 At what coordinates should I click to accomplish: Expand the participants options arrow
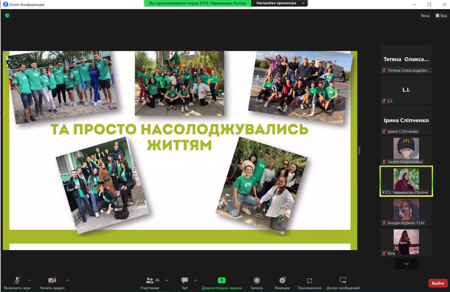(167, 280)
